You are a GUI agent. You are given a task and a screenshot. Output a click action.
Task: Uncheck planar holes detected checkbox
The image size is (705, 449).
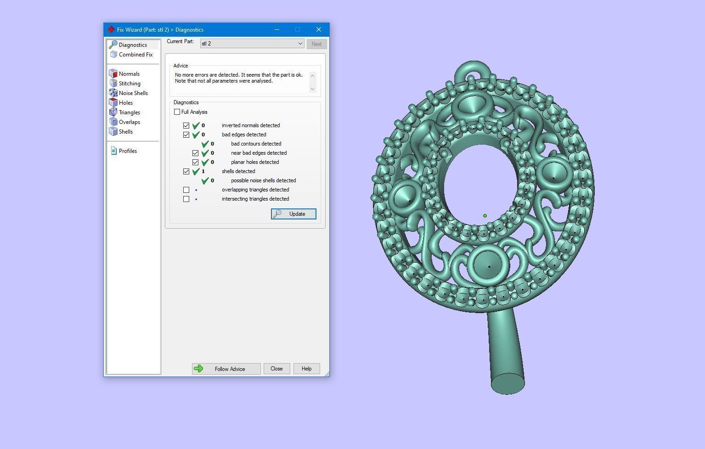click(x=195, y=162)
